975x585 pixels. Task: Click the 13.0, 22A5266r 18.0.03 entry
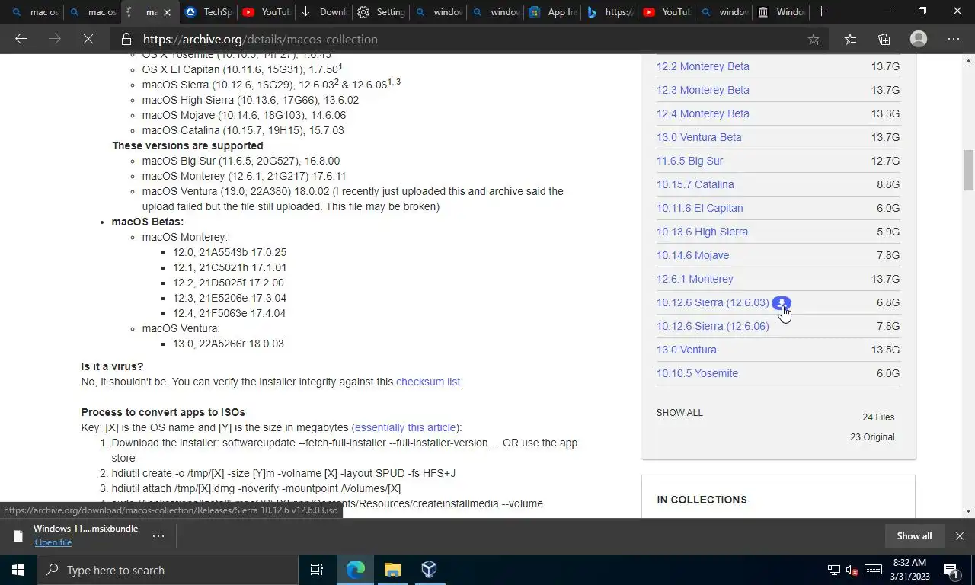pos(228,344)
